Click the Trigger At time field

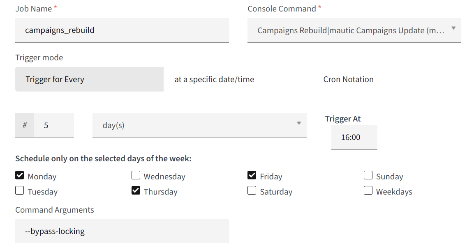click(354, 138)
